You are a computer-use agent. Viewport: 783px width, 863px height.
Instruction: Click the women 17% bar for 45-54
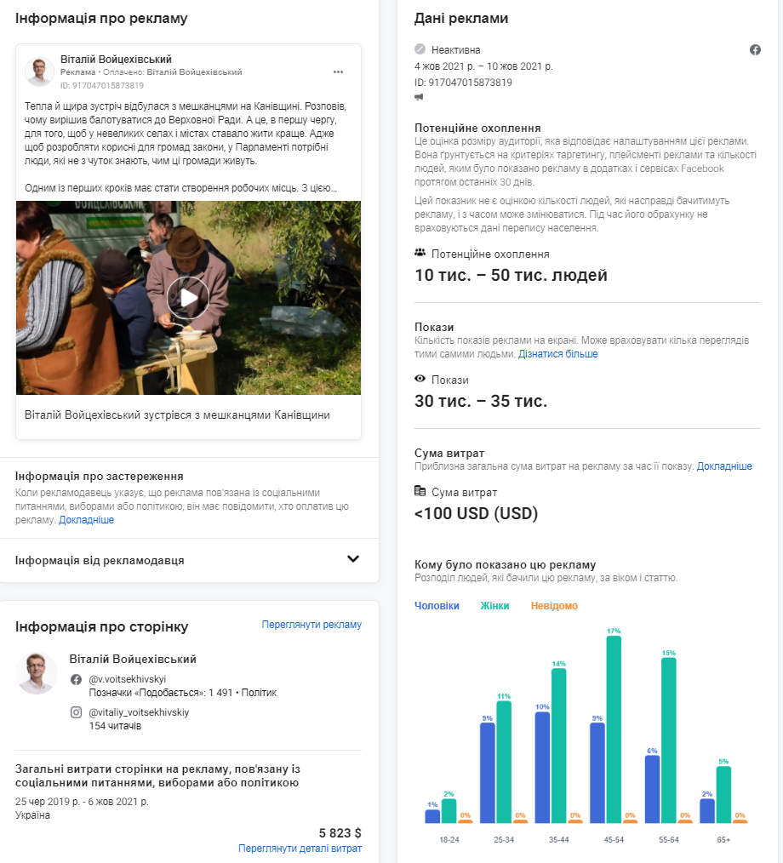[x=614, y=729]
